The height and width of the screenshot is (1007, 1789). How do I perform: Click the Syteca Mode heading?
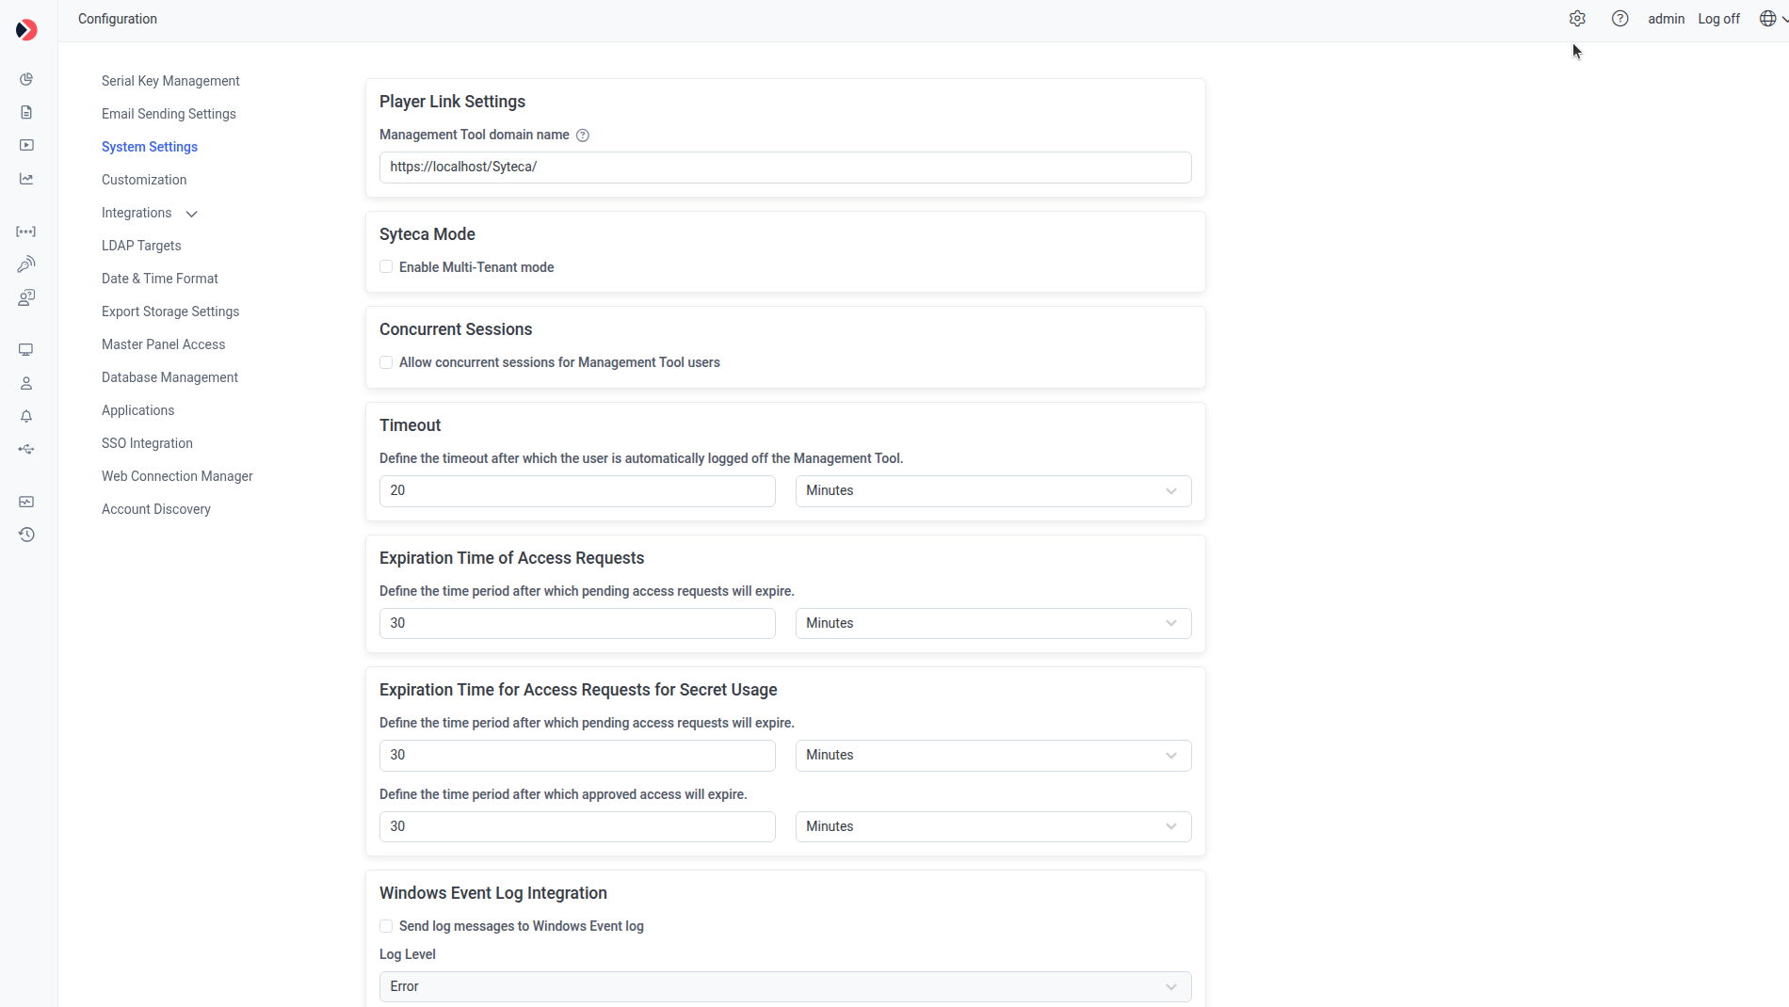pos(427,234)
